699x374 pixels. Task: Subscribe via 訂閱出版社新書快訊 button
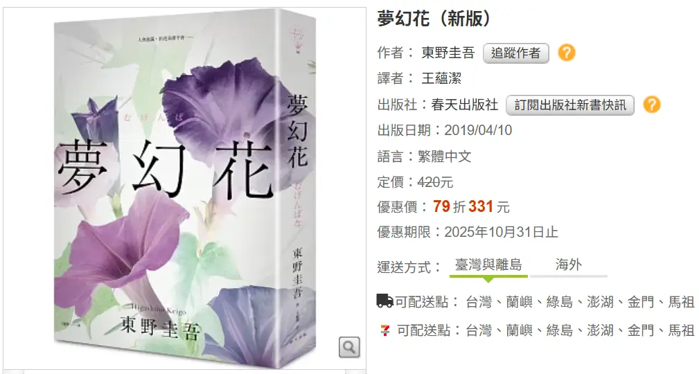(x=570, y=105)
